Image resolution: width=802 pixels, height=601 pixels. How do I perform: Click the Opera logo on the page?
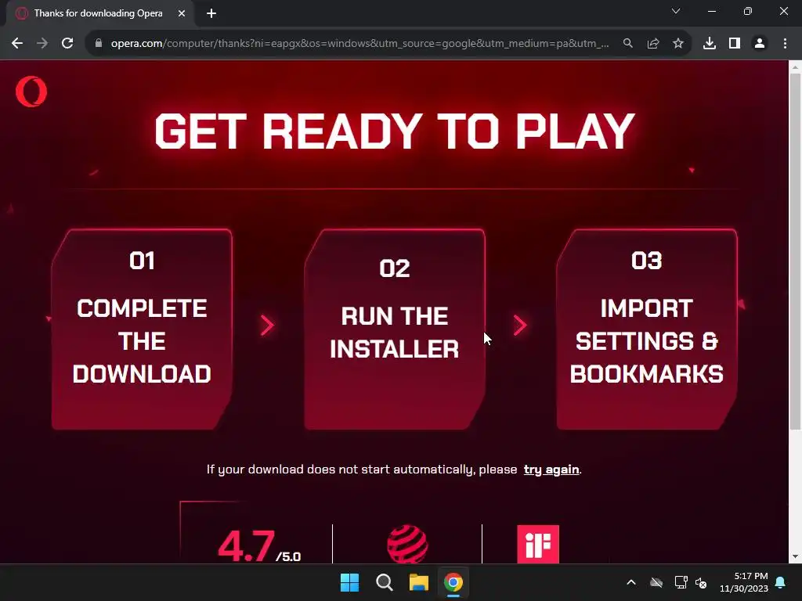pos(31,92)
